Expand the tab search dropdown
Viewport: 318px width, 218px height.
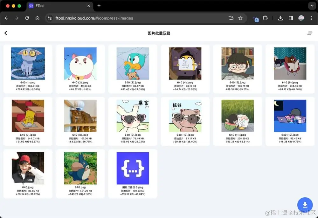tap(312, 6)
